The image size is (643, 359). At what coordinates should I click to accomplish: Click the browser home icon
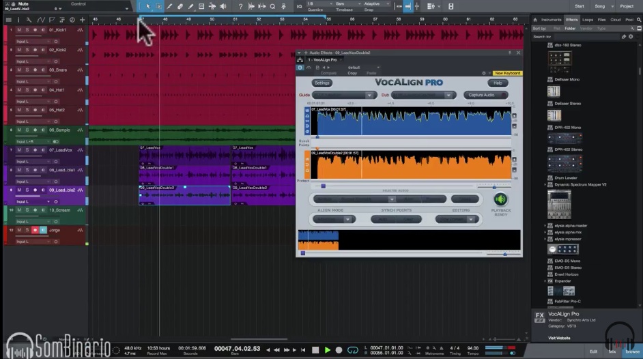534,20
